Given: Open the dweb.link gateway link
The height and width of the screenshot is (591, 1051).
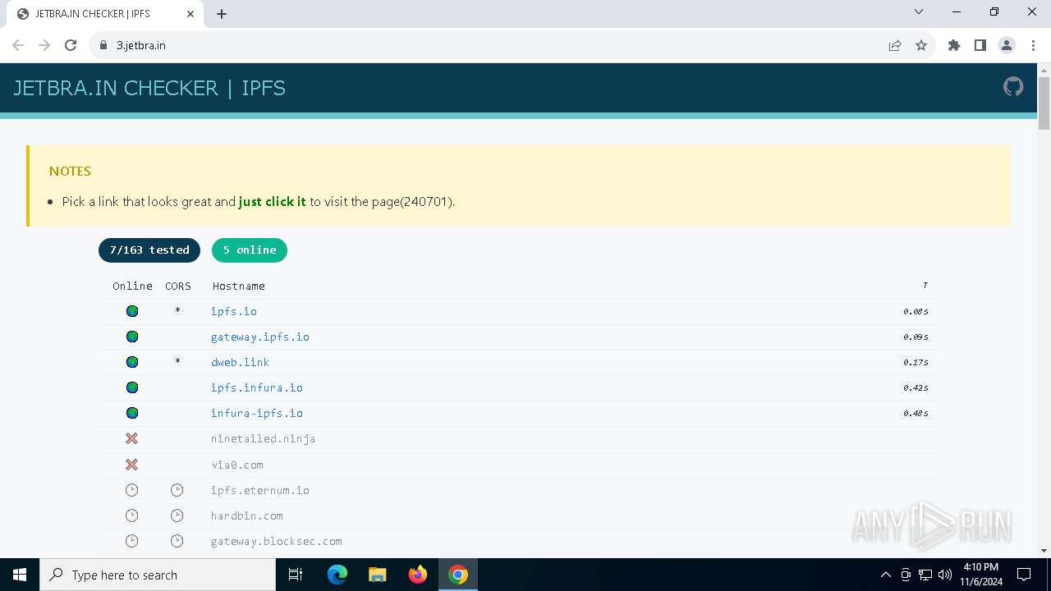Looking at the screenshot, I should tap(240, 362).
